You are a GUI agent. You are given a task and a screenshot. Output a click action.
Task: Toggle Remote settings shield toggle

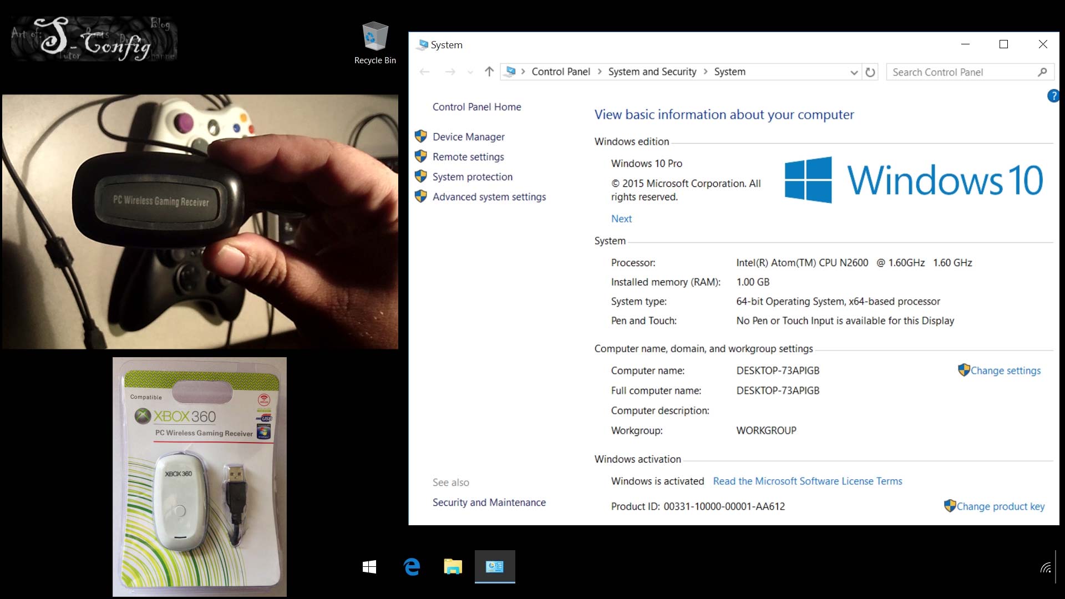coord(420,156)
